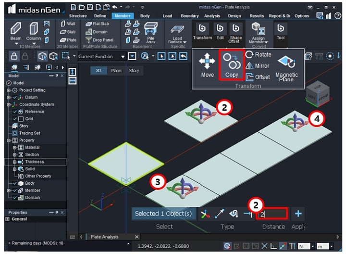Switch viewport to Plane view
This screenshot has width=346, height=254.
coord(116,70)
